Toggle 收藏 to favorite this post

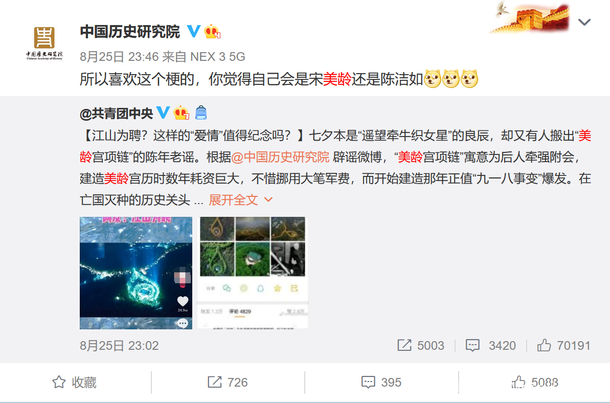(75, 382)
